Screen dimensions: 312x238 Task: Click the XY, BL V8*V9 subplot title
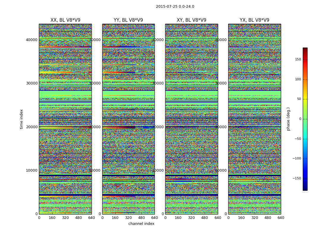[x=191, y=20]
